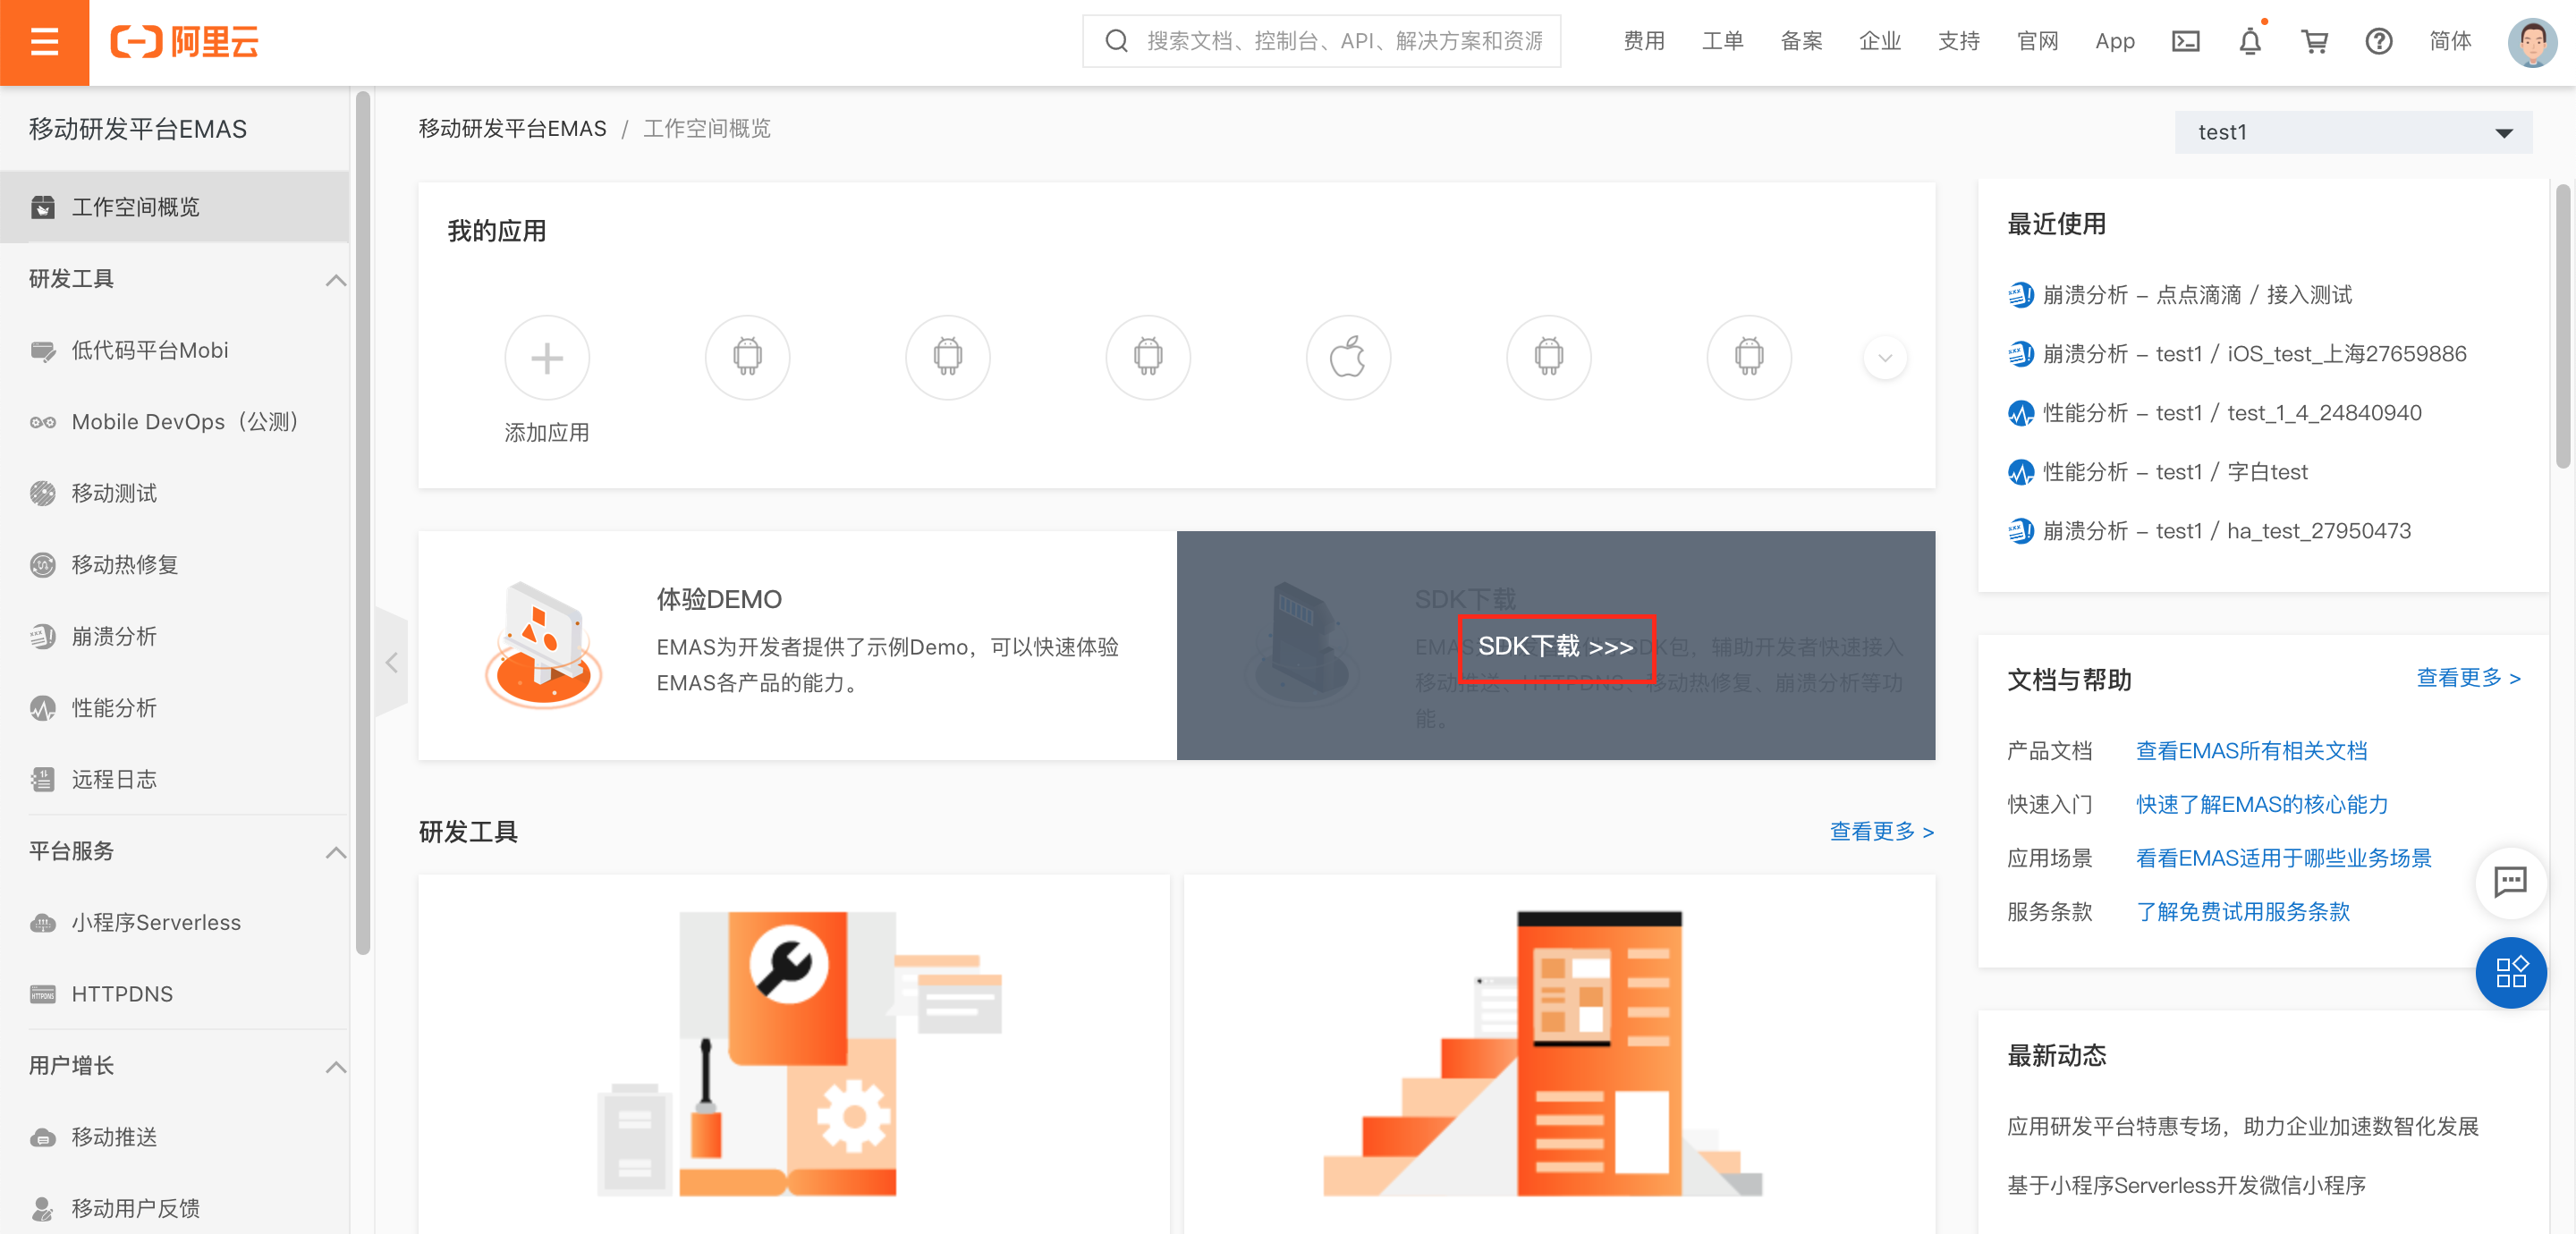Click the add application plus icon
This screenshot has width=2576, height=1234.
pos(546,358)
